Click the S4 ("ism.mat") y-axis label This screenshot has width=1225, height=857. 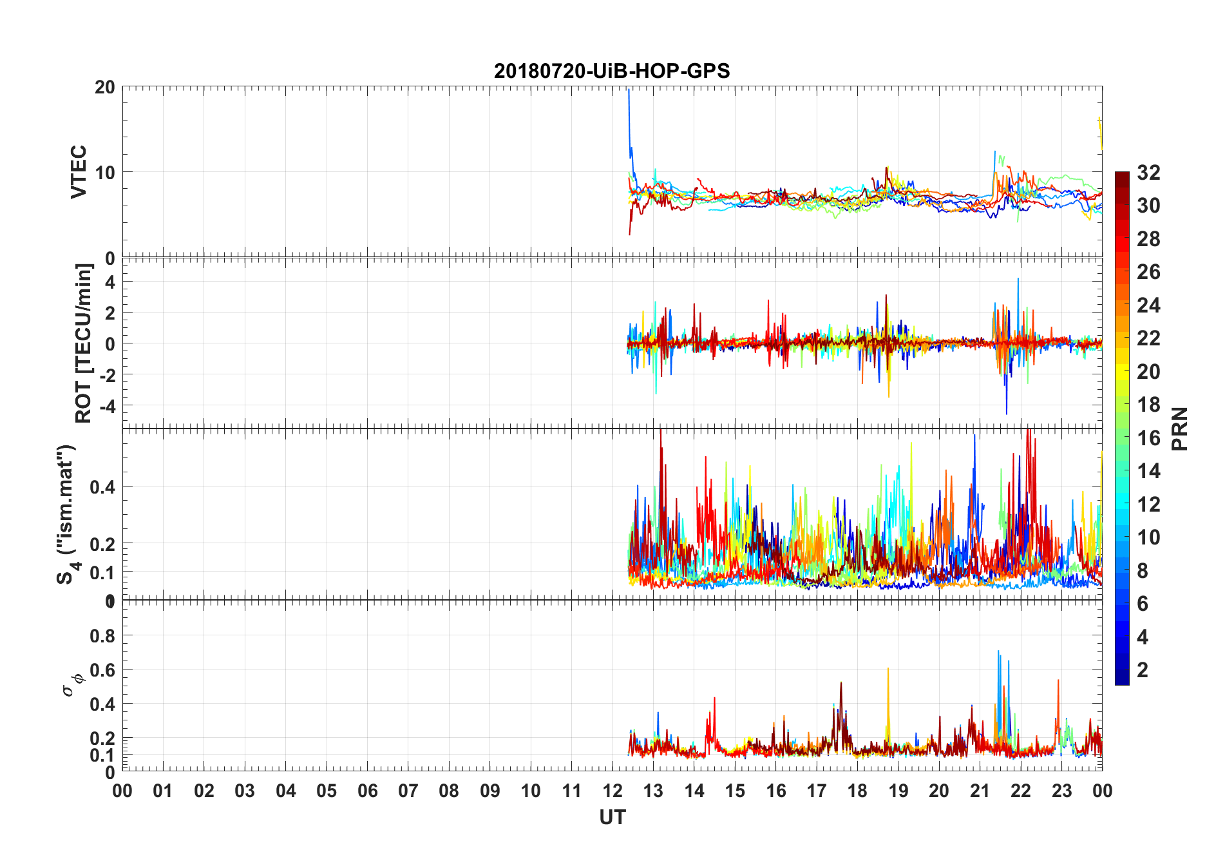click(68, 514)
